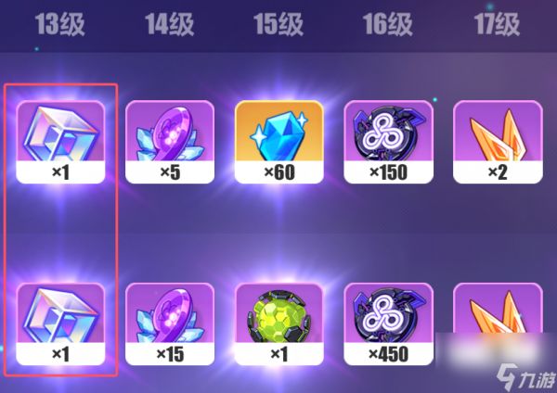This screenshot has width=557, height=393.
Task: Click the ×60 quantity label
Action: coord(279,172)
